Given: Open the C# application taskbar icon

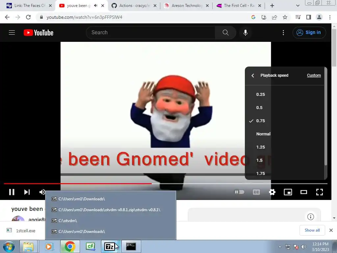Looking at the screenshot, I should (x=91, y=246).
